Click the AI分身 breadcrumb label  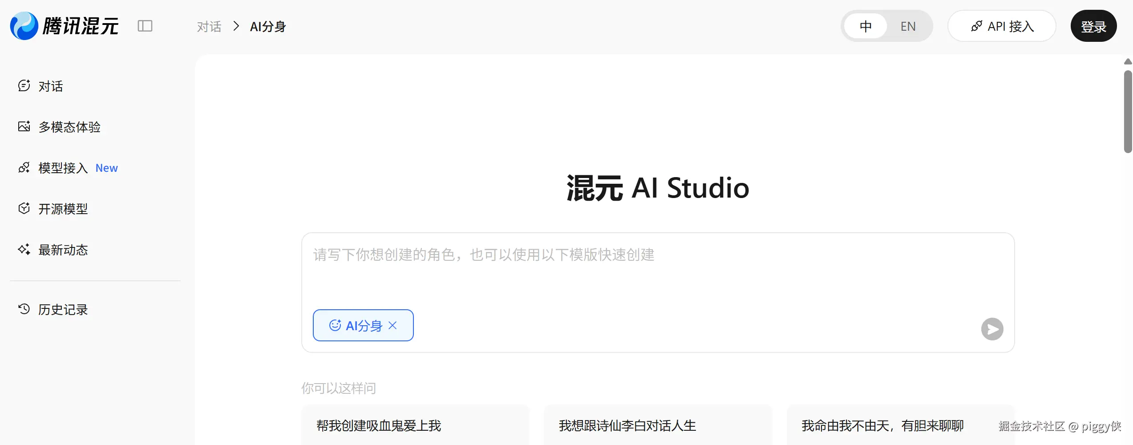tap(268, 27)
